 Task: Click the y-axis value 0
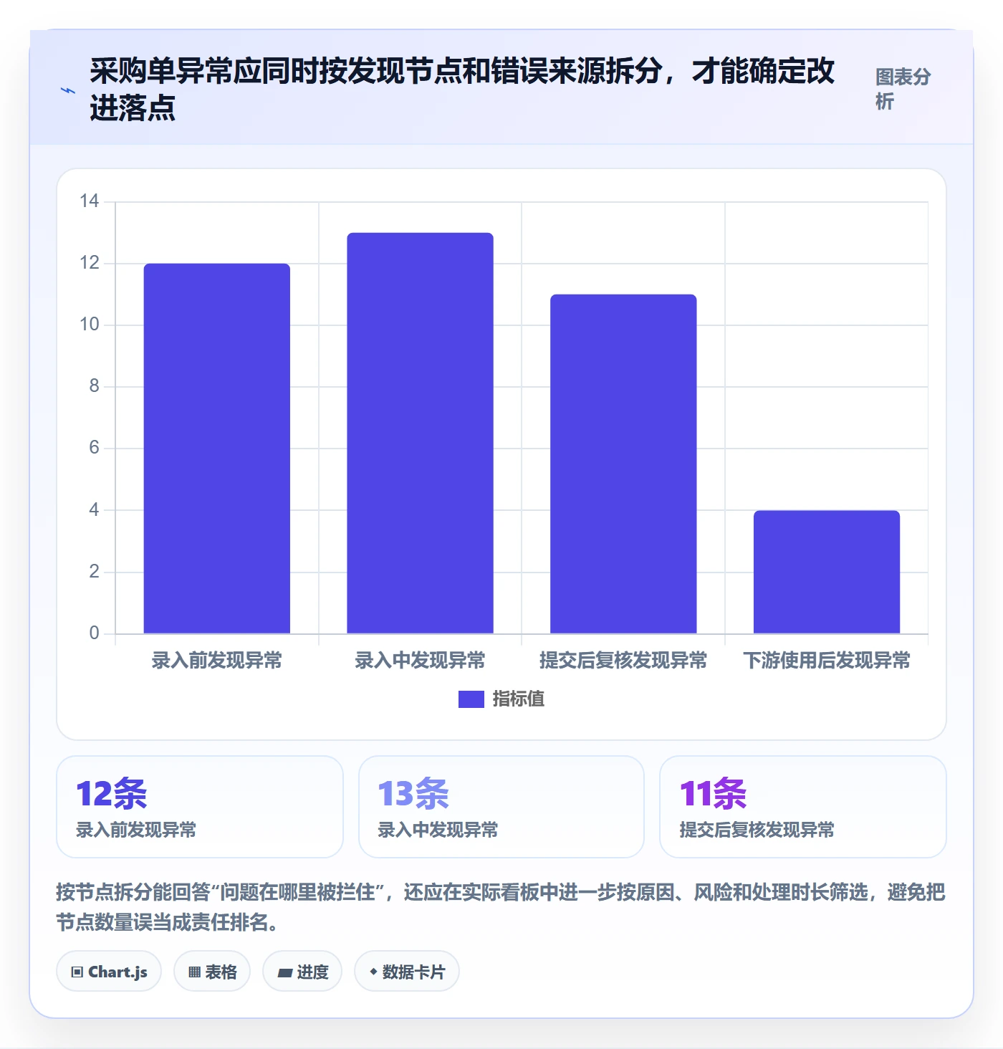[x=94, y=633]
